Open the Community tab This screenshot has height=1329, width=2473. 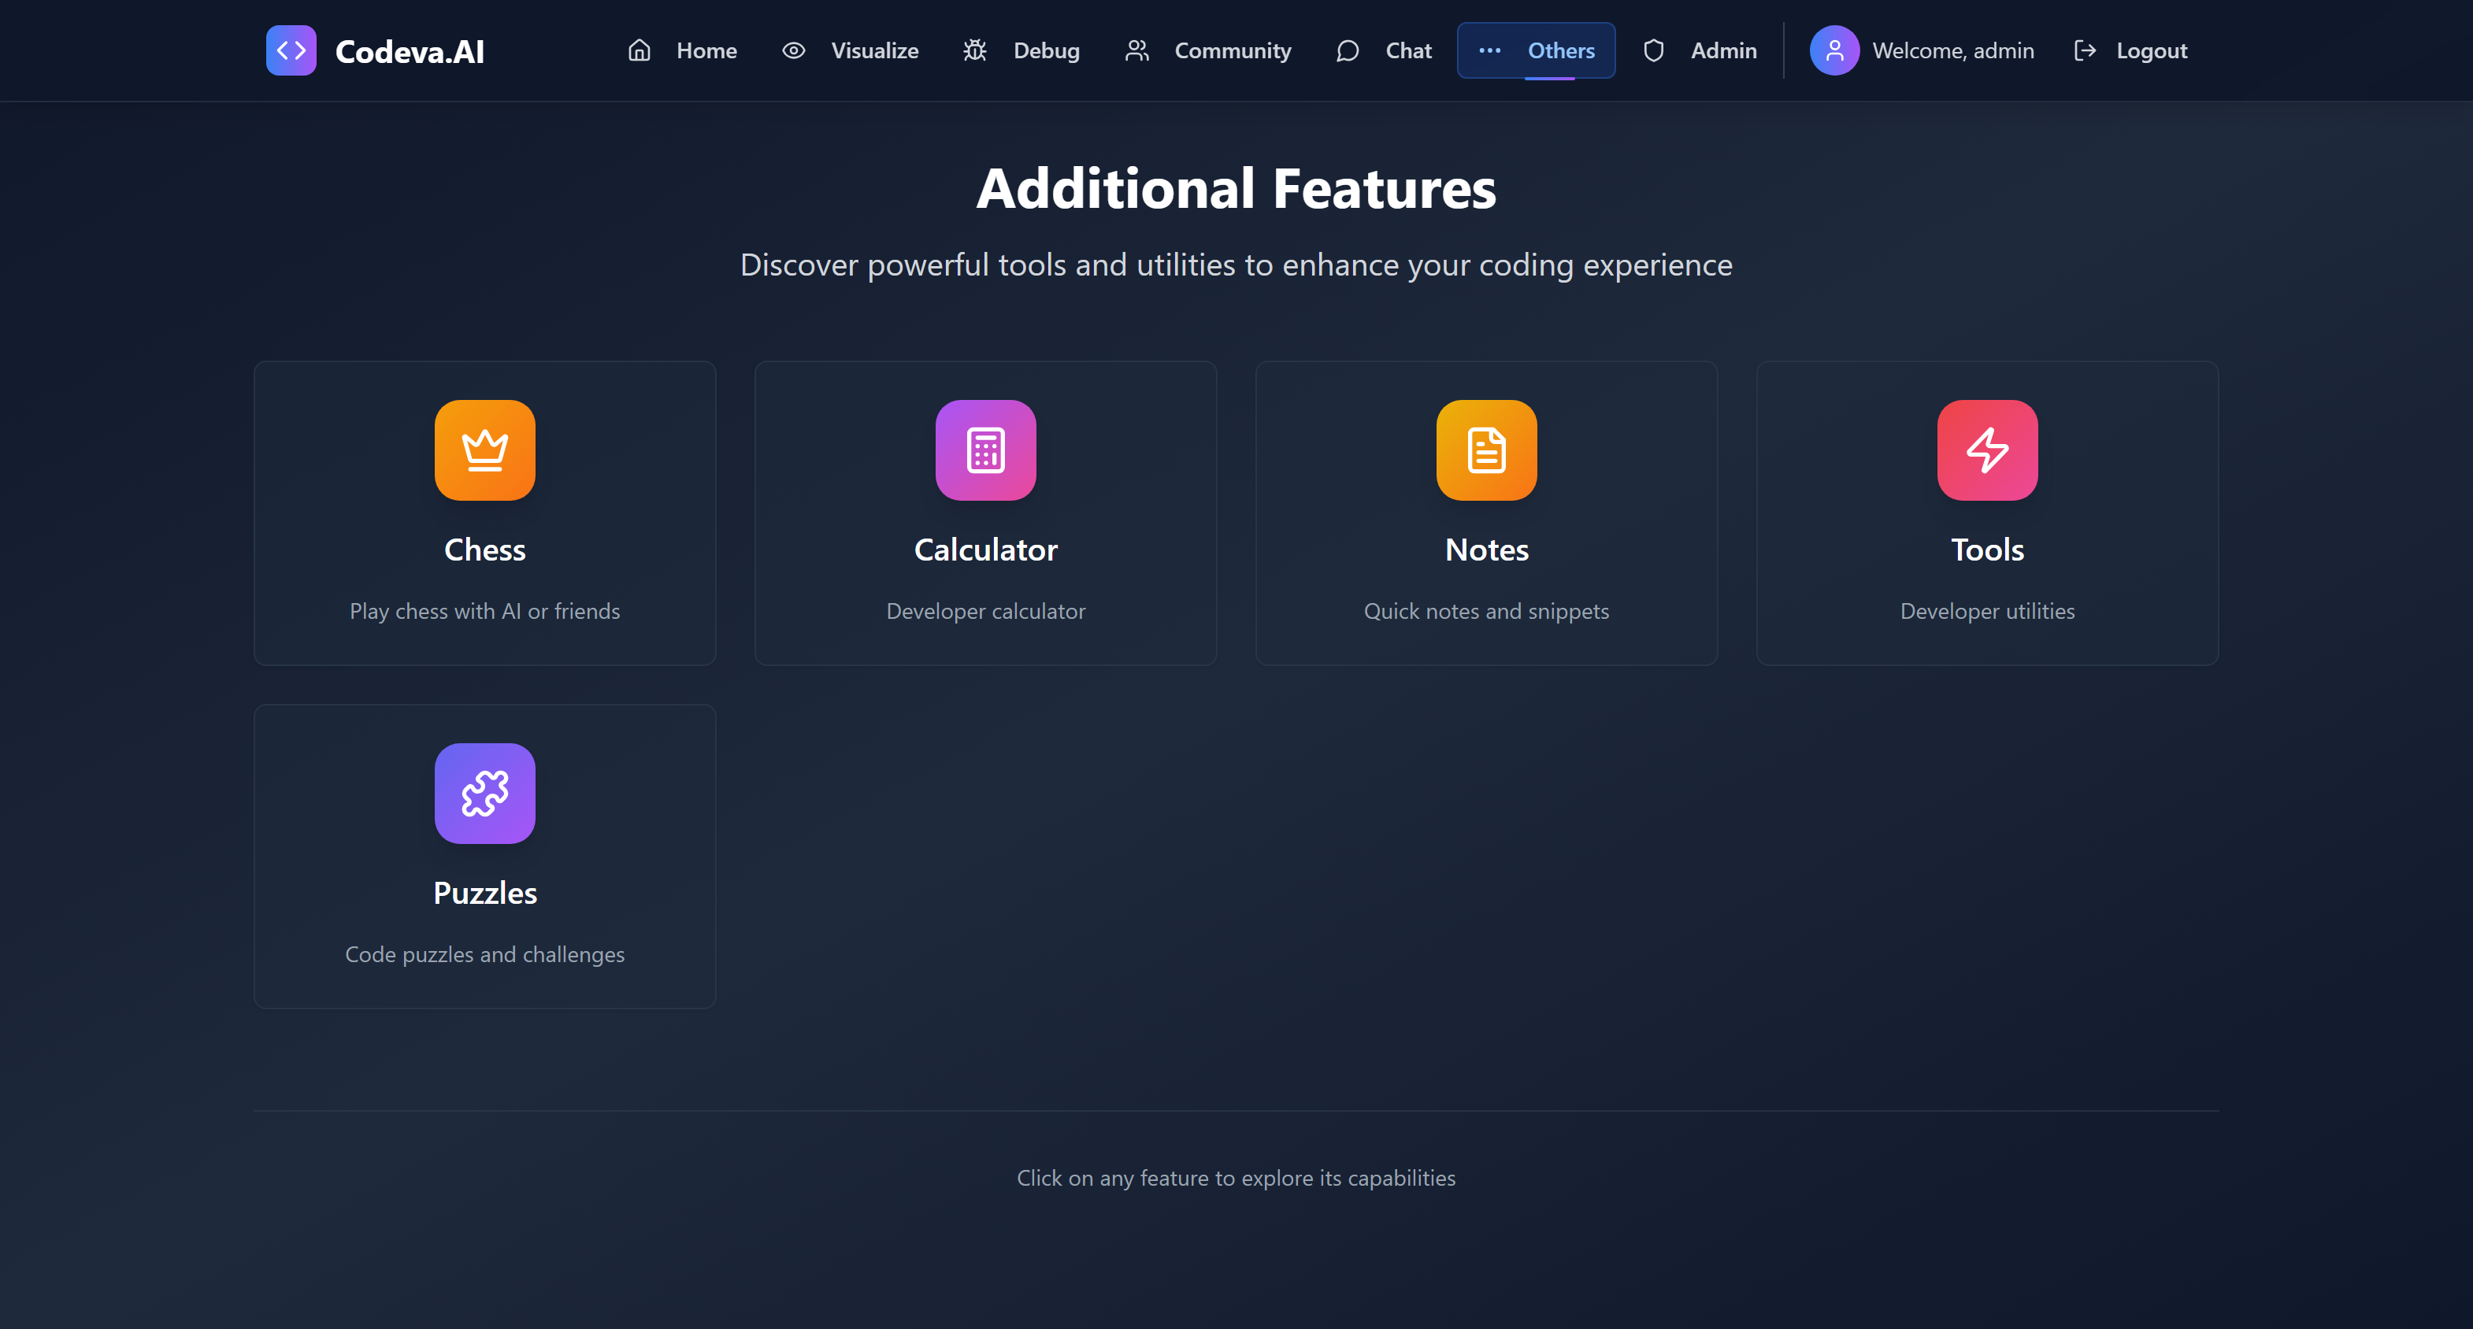[1232, 51]
